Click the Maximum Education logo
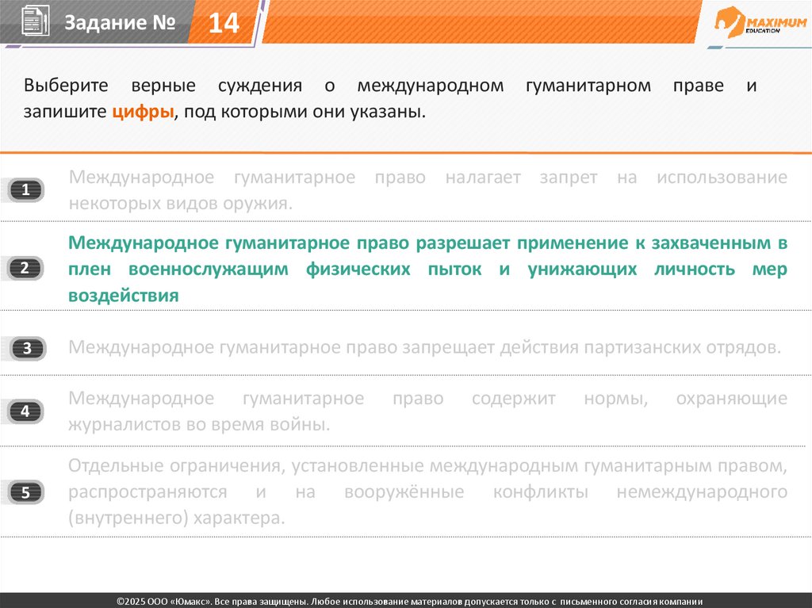This screenshot has width=812, height=608. click(x=760, y=23)
